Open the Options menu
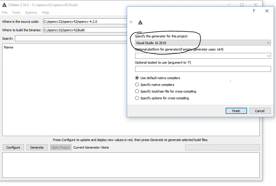The height and width of the screenshot is (186, 276). [31, 13]
